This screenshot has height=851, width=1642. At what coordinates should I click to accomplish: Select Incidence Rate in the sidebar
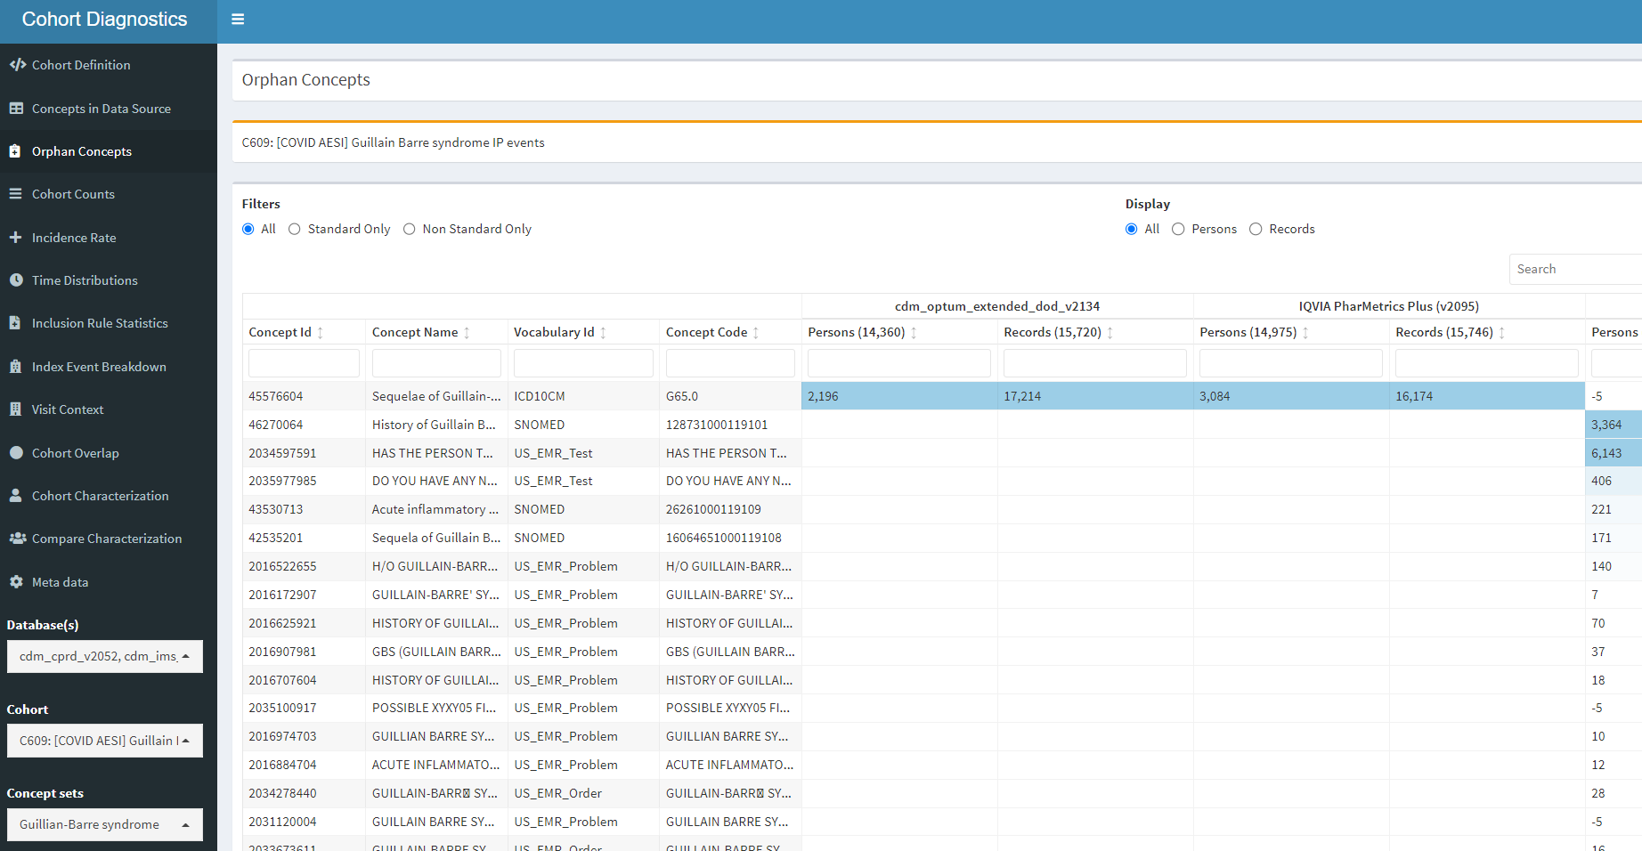point(74,237)
